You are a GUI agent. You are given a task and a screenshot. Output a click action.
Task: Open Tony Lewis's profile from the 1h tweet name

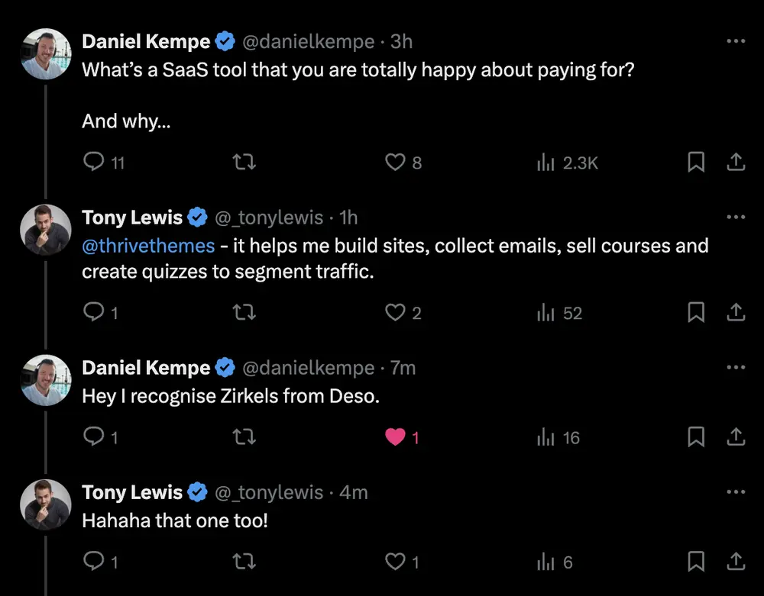[x=132, y=217]
